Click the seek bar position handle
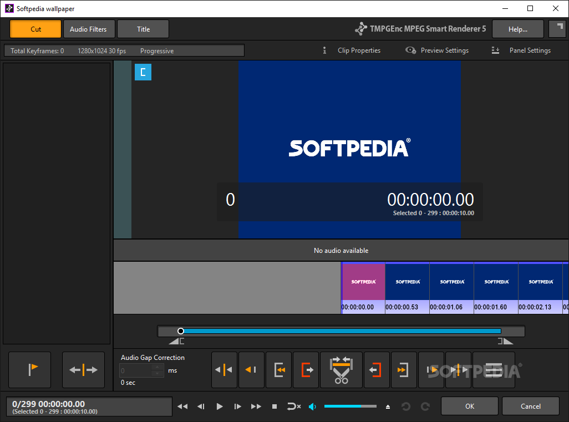Viewport: 569px width, 422px height. (x=181, y=331)
